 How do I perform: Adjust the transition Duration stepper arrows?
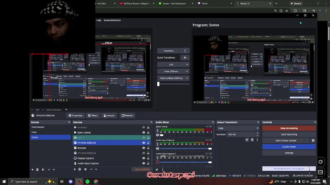pyautogui.click(x=257, y=134)
